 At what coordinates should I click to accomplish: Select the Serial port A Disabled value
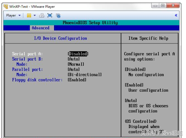pyautogui.click(x=78, y=54)
